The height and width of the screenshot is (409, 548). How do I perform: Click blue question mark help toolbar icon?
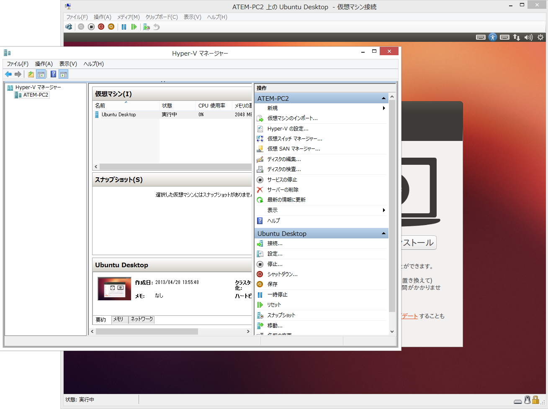[x=53, y=74]
